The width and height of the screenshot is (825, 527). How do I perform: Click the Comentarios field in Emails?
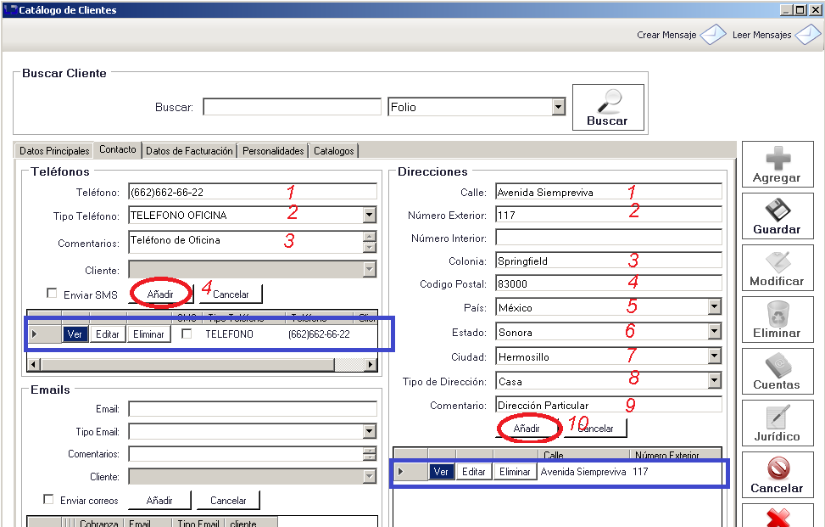[246, 454]
